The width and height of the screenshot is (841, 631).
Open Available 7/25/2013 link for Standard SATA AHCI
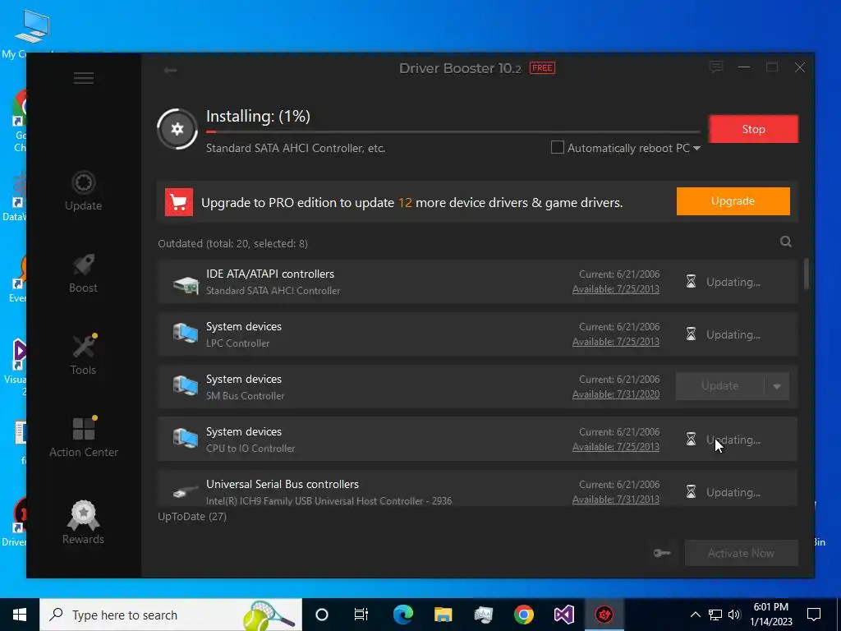(616, 289)
